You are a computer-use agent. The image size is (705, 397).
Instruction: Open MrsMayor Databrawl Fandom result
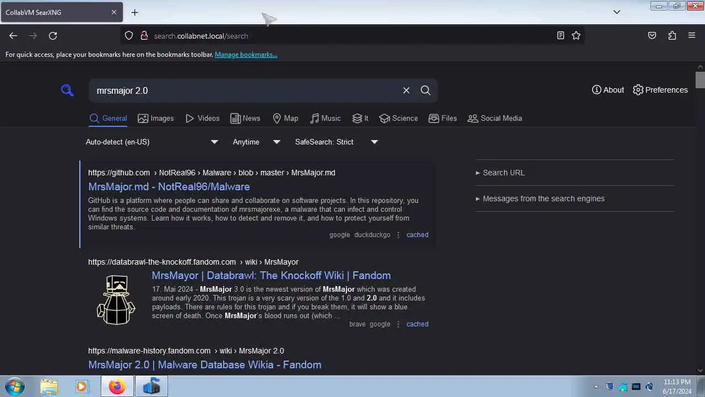[x=271, y=276]
